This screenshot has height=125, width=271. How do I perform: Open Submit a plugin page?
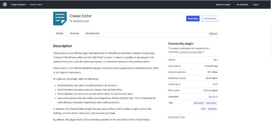pos(223,5)
